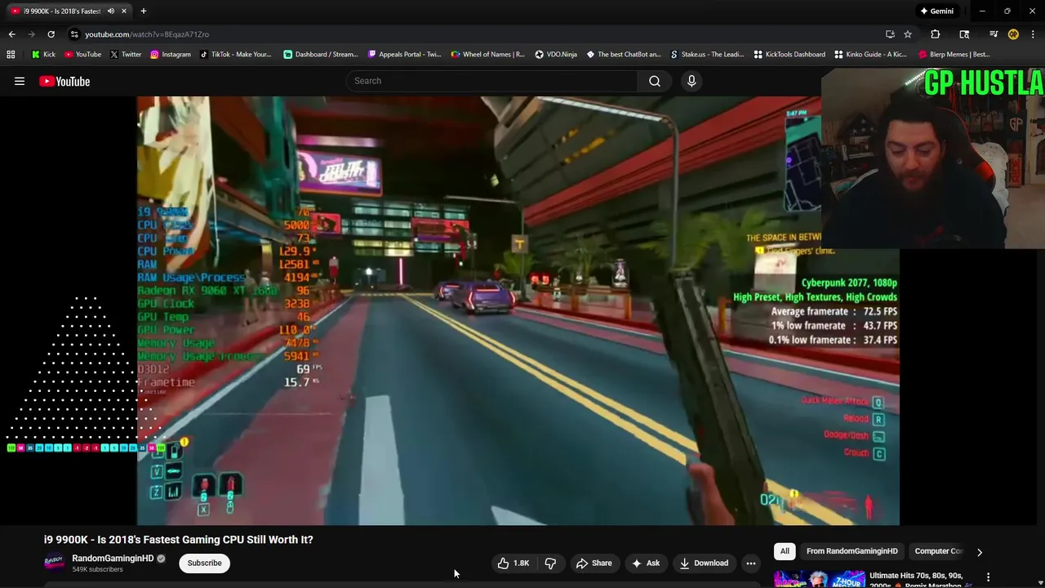Viewport: 1045px width, 588px height.
Task: Open the RandomGaminginHD channel name
Action: [x=113, y=559]
